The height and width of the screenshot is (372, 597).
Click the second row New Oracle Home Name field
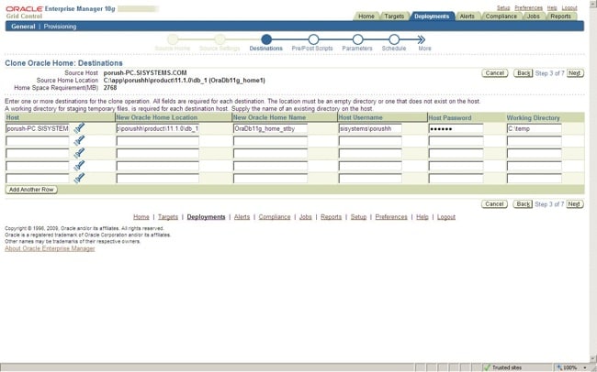point(270,141)
